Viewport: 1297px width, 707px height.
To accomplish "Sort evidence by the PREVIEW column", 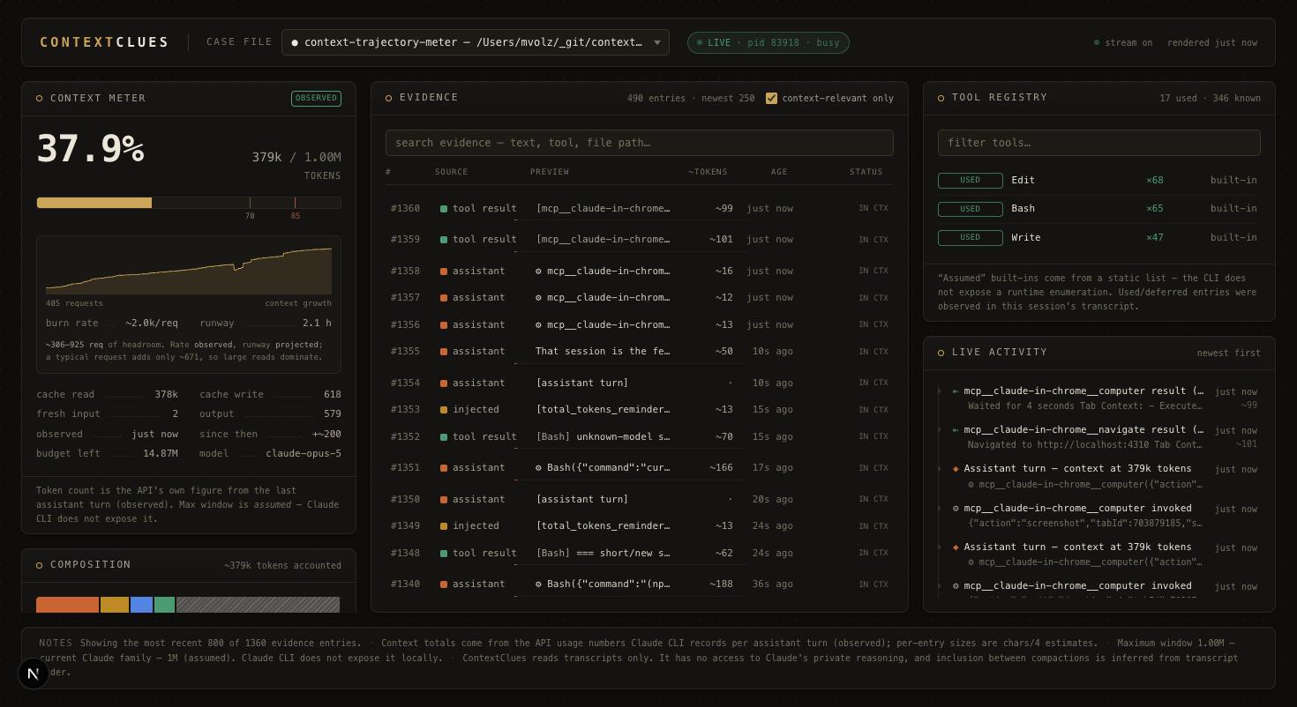I will [x=550, y=172].
